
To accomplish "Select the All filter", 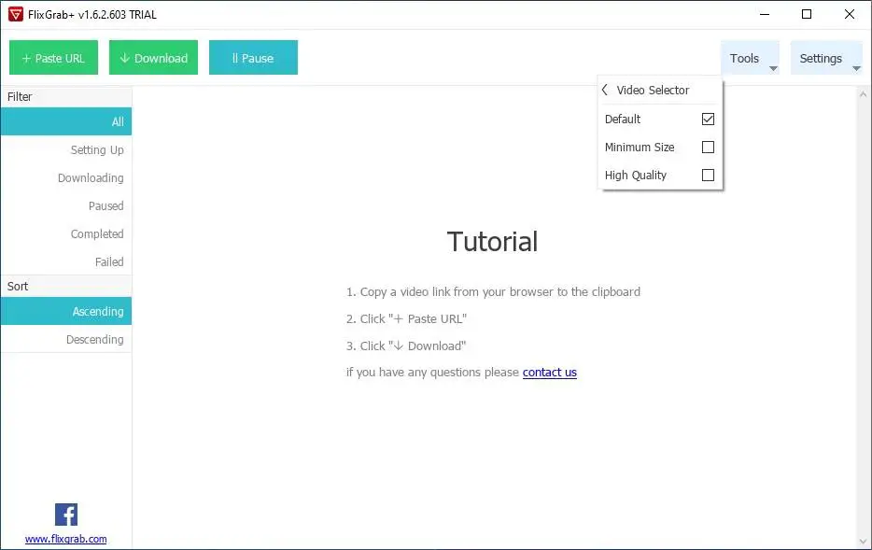I will [66, 121].
